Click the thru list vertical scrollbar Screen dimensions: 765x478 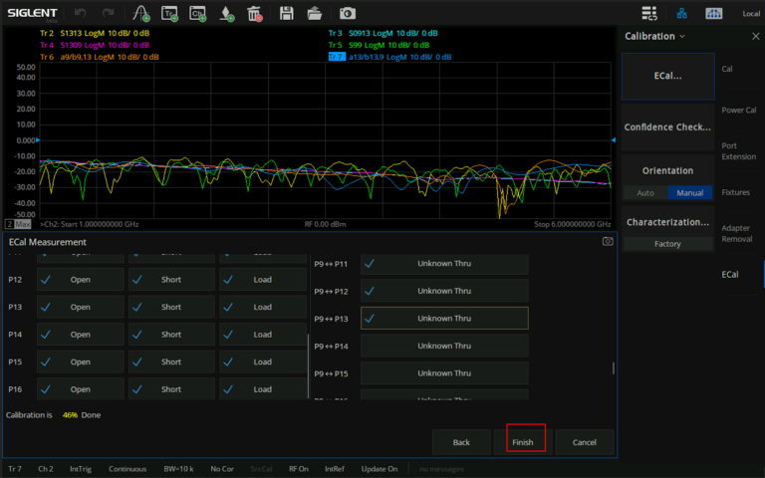[x=613, y=368]
